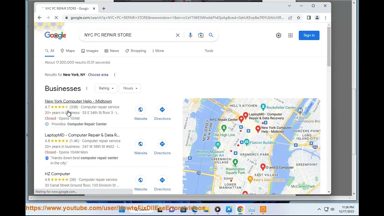Visit the HZ Computer website
384x216 pixels.
[x=140, y=183]
